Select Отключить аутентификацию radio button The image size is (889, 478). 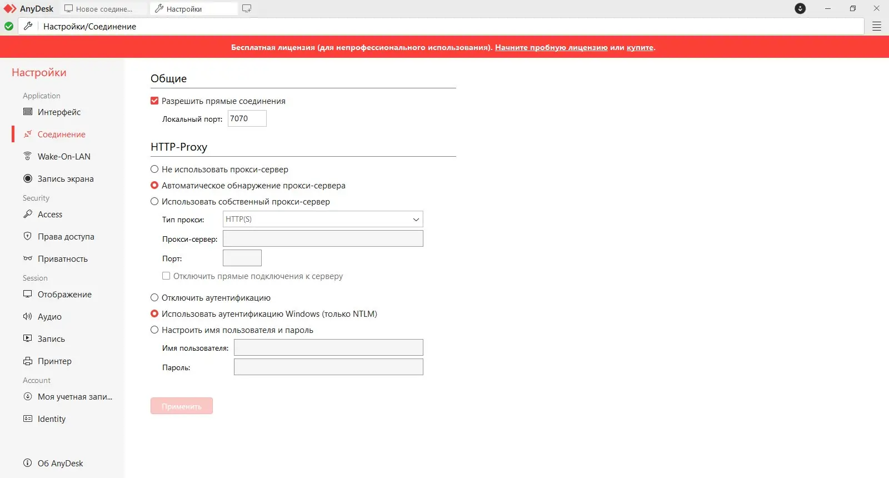tap(154, 297)
